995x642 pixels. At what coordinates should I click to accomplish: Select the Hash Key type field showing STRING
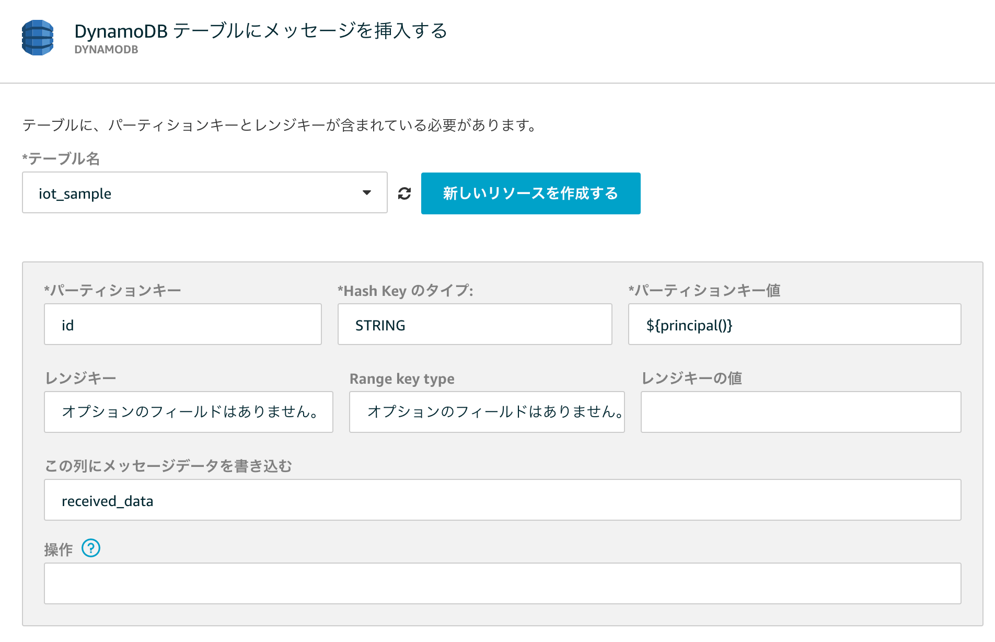tap(475, 325)
